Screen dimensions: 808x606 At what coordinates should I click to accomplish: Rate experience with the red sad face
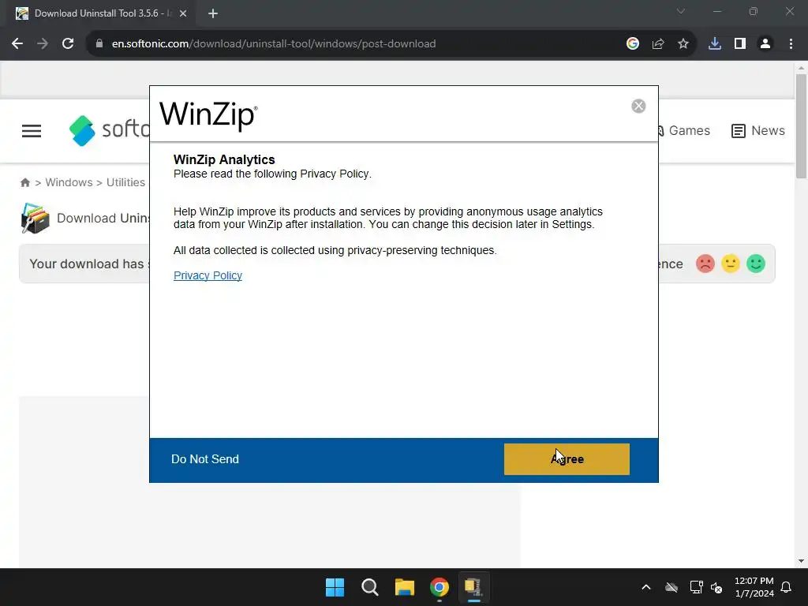pyautogui.click(x=705, y=264)
